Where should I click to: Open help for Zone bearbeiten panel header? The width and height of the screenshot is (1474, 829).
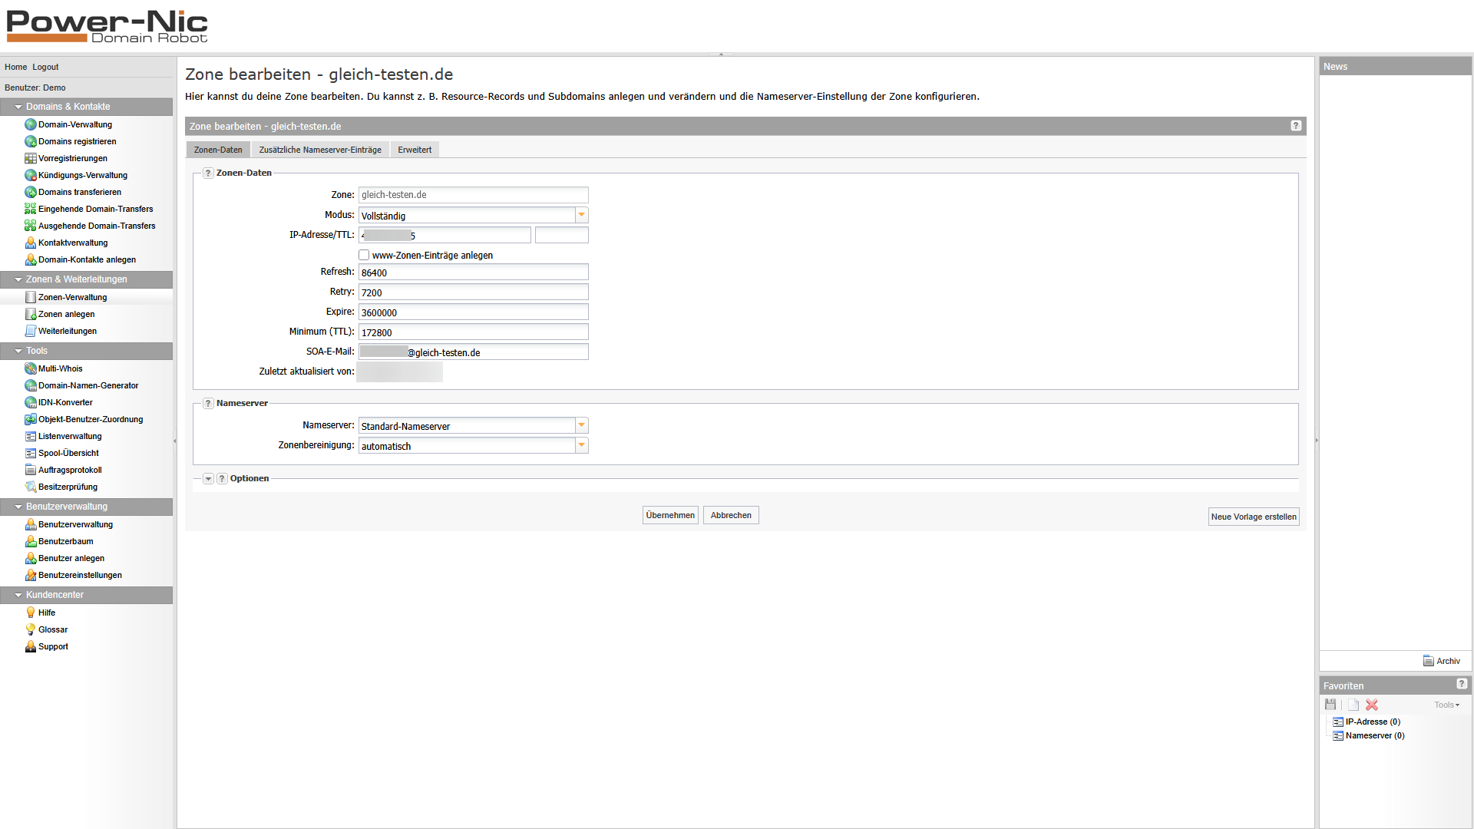[1296, 126]
